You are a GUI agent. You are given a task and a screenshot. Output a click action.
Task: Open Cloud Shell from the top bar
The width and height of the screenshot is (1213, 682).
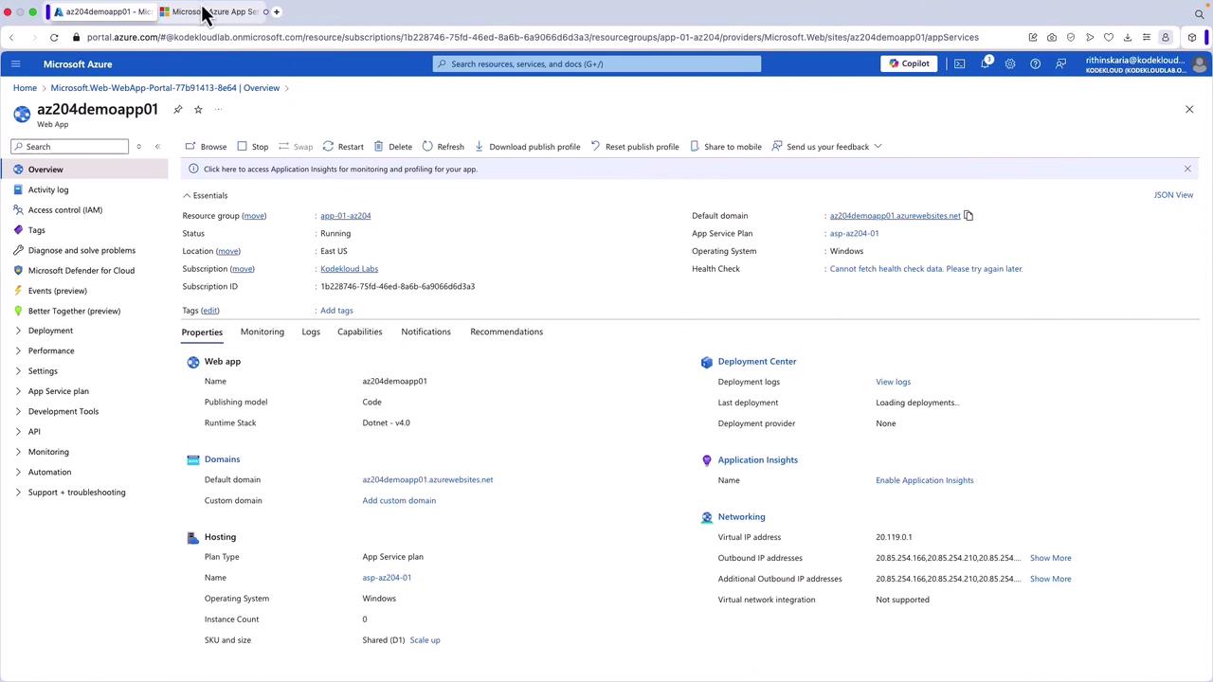click(x=959, y=63)
